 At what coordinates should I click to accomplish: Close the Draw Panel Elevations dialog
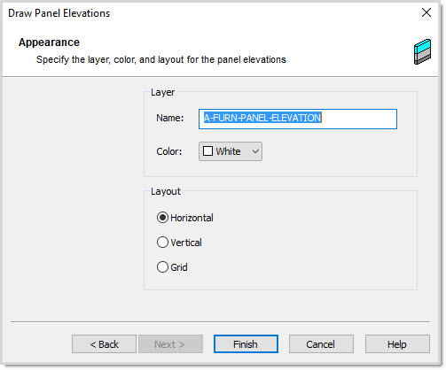pos(426,12)
